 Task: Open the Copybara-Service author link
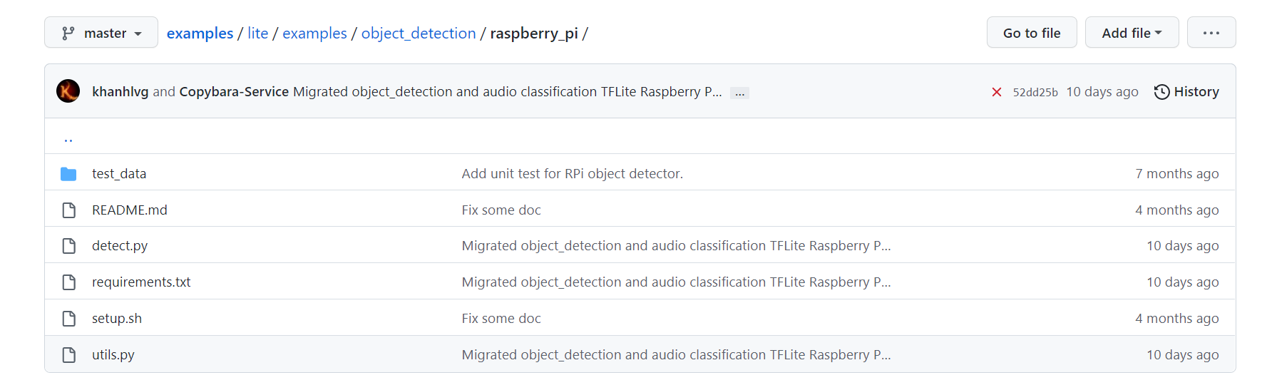coord(234,92)
